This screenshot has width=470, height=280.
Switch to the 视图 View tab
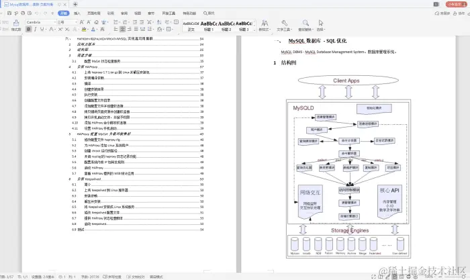pyautogui.click(x=138, y=13)
